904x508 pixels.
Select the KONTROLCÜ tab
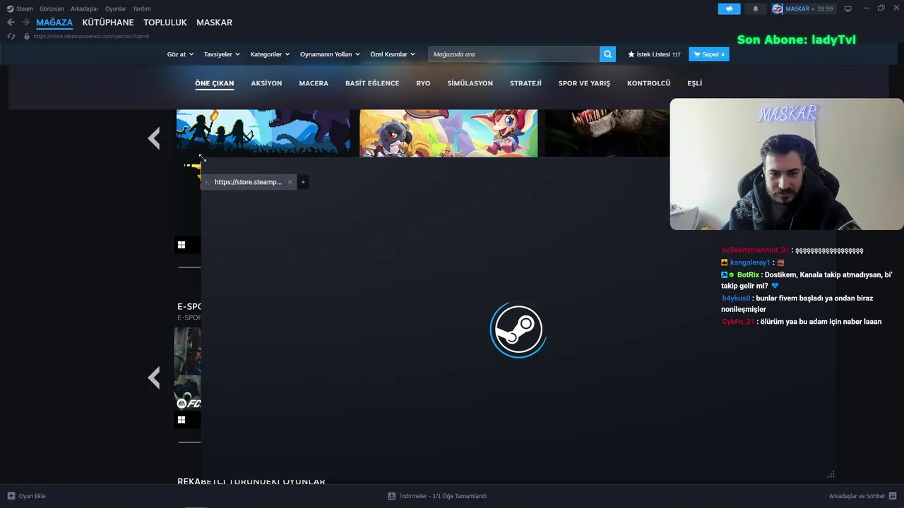click(x=648, y=83)
